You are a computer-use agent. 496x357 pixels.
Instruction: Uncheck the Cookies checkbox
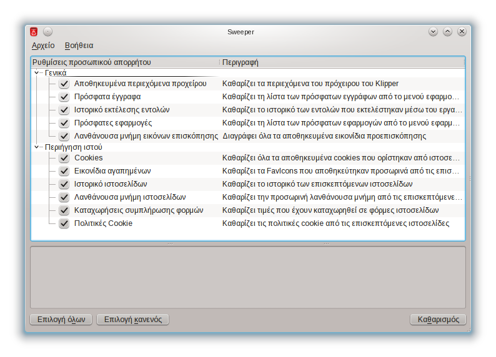64,158
